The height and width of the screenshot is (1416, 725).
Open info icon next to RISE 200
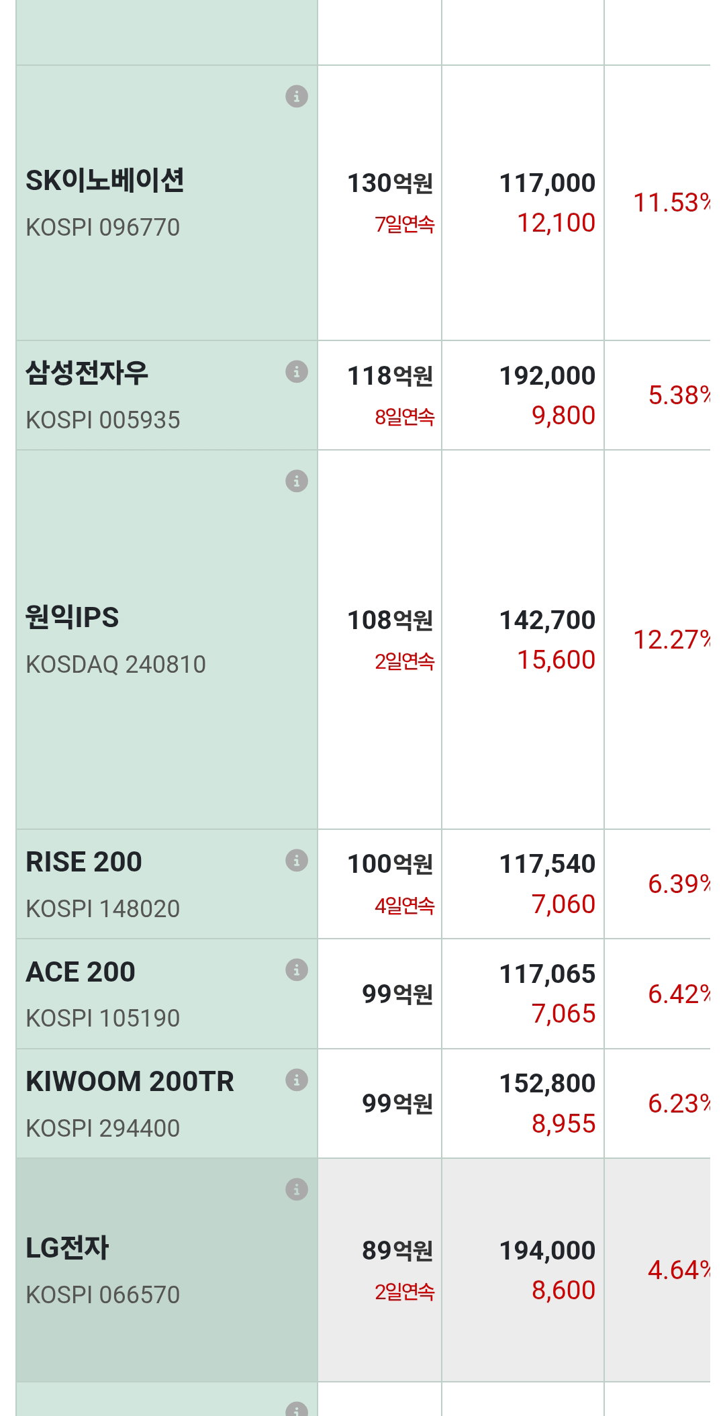coord(297,860)
